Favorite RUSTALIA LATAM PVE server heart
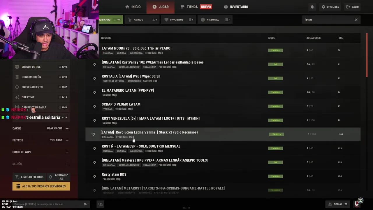 point(94,78)
